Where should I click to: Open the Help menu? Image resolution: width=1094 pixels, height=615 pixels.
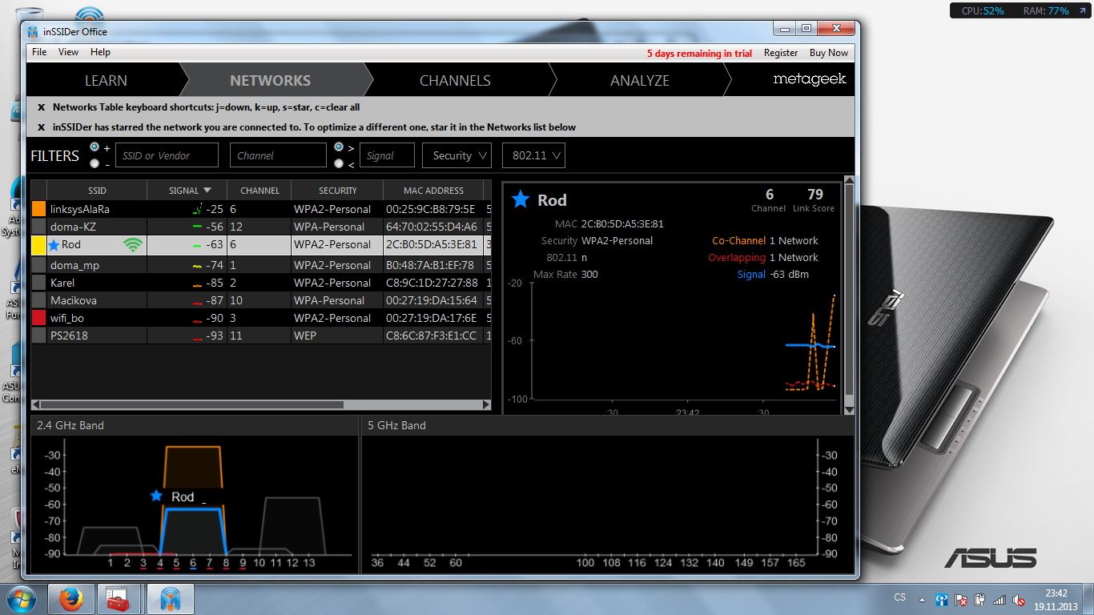click(100, 52)
